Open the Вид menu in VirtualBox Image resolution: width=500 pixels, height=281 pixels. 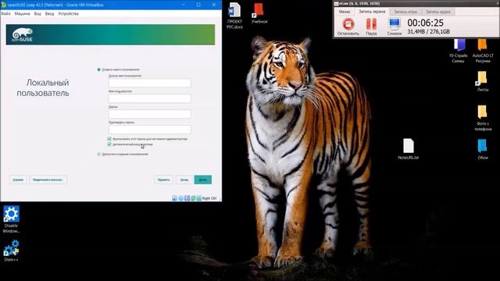click(x=37, y=14)
